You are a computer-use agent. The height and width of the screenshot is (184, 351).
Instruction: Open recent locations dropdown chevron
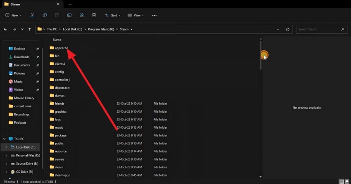point(22,29)
